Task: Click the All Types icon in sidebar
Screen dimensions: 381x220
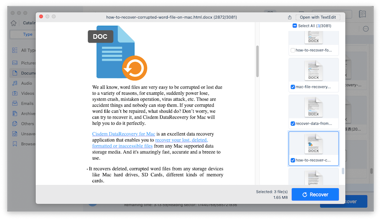Action: pos(15,50)
